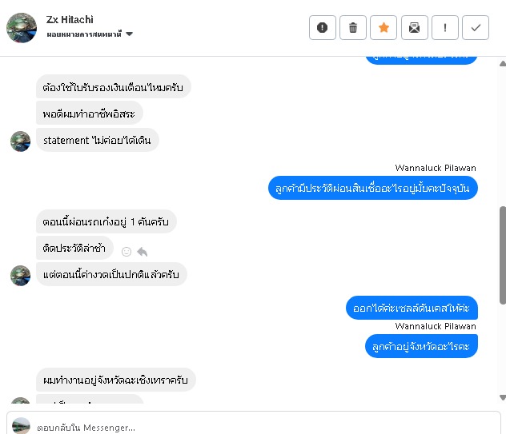This screenshot has width=506, height=434.
Task: Click the emoji reaction smiley icon
Action: tap(127, 252)
